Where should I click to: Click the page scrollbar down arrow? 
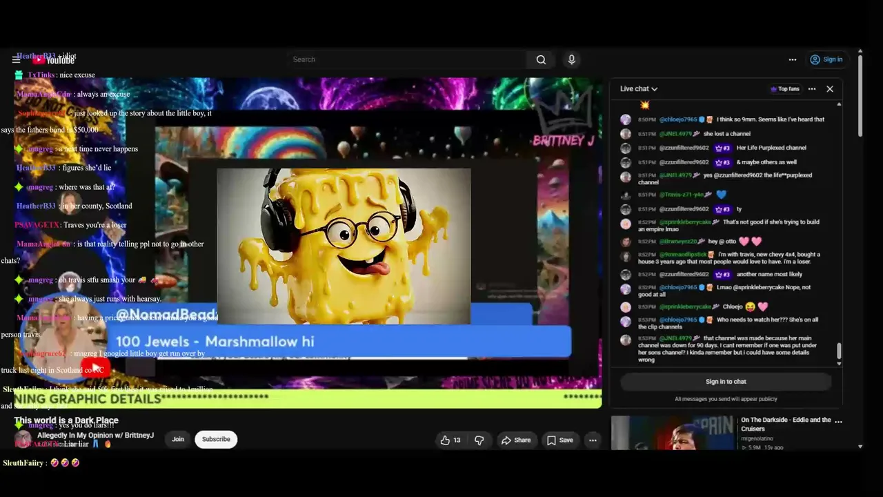(x=860, y=447)
